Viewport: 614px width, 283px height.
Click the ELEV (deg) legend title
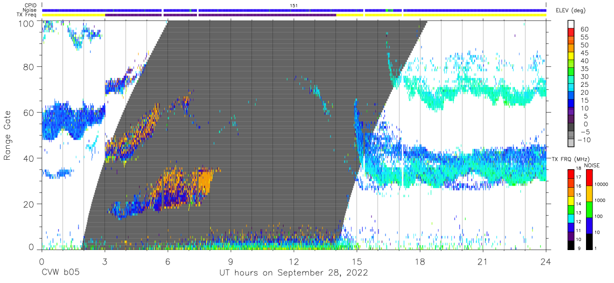pyautogui.click(x=570, y=10)
